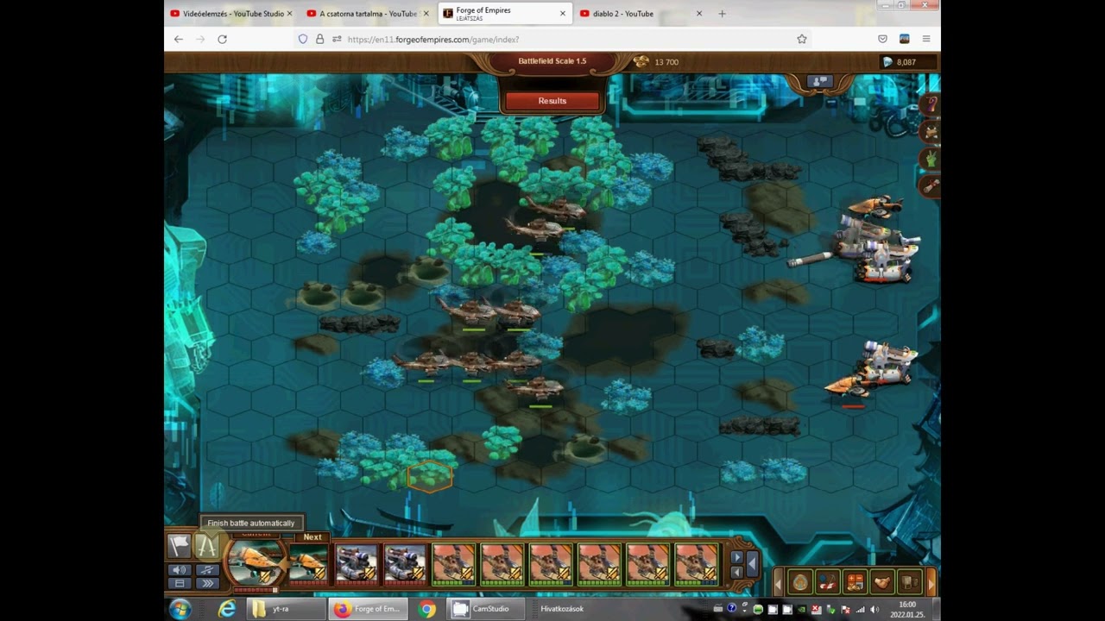
Task: Open the Pocket save icon
Action: coord(882,39)
